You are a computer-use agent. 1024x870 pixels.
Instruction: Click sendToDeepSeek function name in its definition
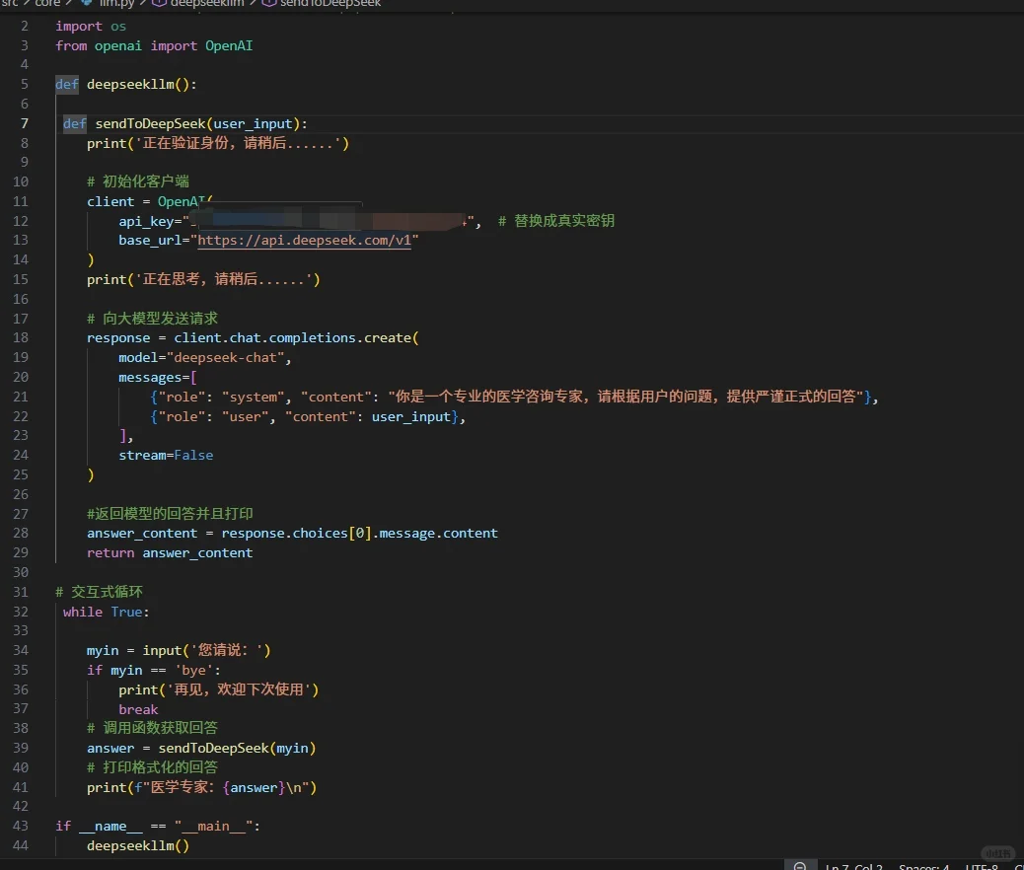pos(150,123)
